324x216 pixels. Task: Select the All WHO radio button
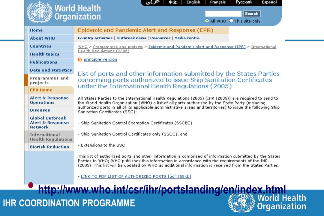click(207, 21)
